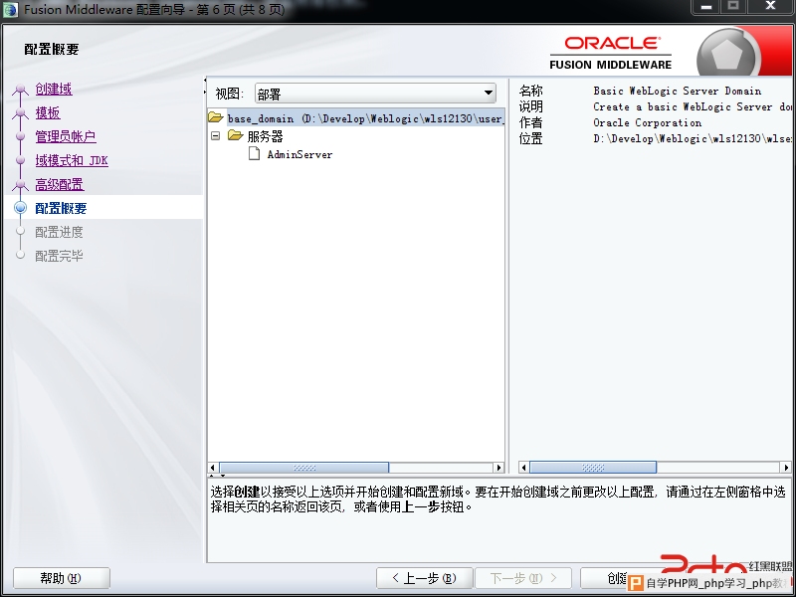This screenshot has width=796, height=597.
Task: Click the Oracle Corporation author value
Action: [648, 122]
